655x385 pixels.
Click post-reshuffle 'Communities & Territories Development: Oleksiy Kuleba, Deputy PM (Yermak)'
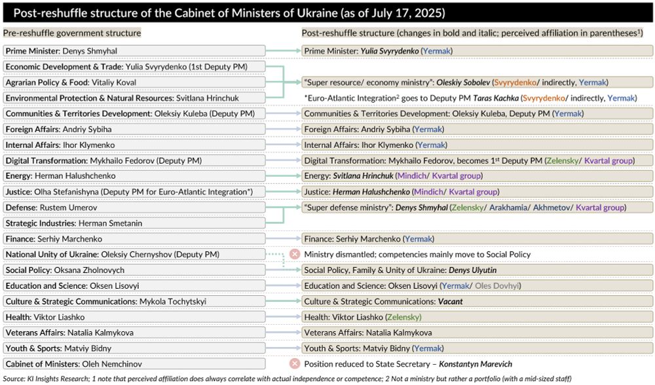point(477,113)
